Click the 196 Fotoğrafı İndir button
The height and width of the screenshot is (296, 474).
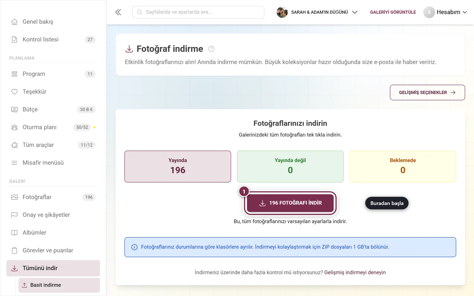point(290,203)
